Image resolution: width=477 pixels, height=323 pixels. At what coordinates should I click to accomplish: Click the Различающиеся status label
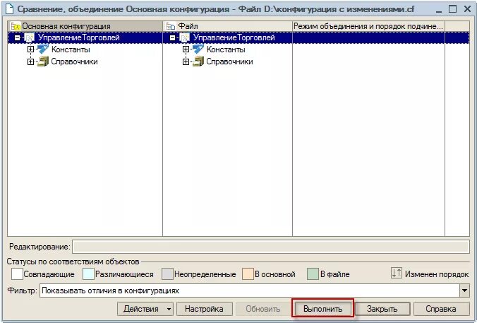[x=124, y=274]
